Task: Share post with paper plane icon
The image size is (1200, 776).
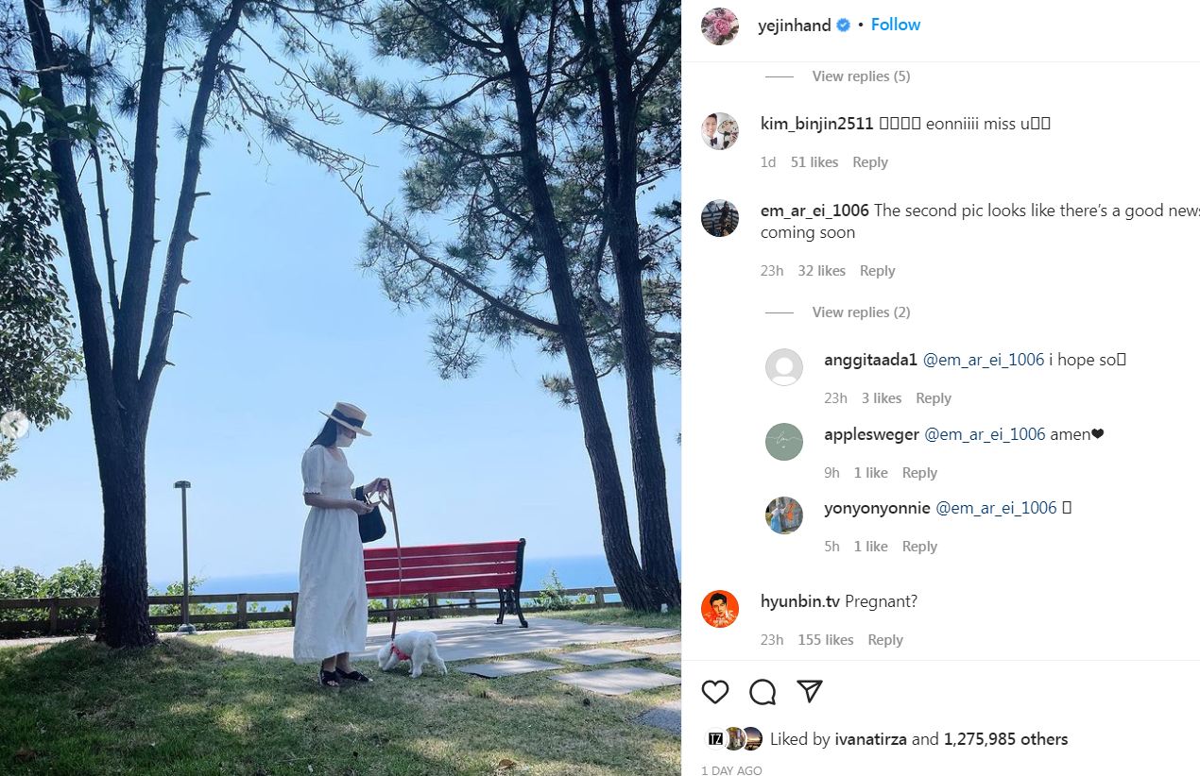Action: (810, 692)
